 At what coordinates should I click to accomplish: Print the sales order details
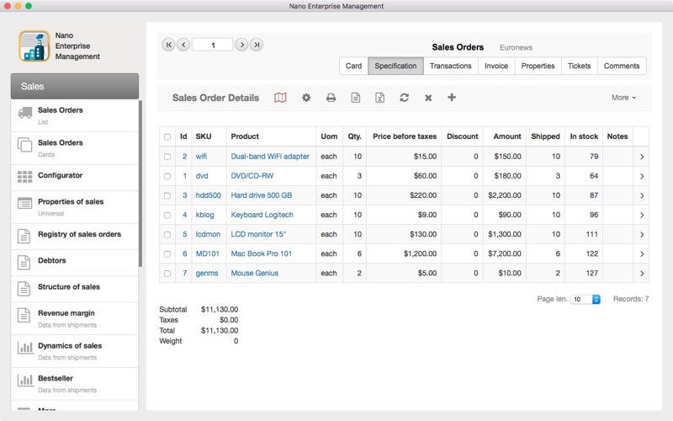(331, 98)
